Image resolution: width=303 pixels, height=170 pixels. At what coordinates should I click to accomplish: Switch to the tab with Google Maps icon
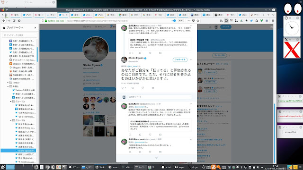(123, 15)
